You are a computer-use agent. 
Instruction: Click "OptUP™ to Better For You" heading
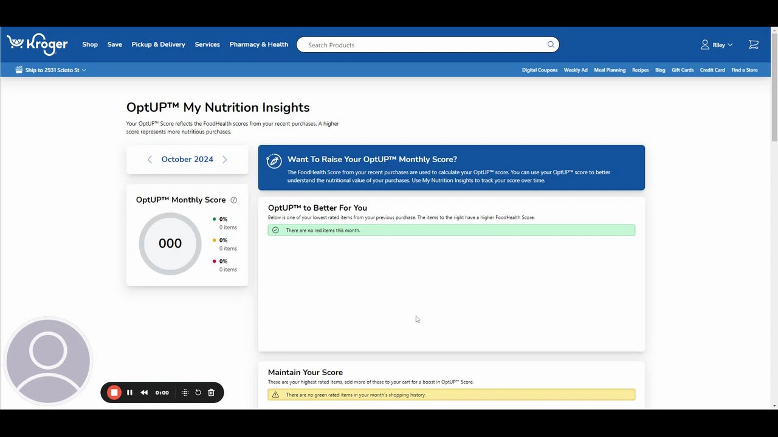pos(317,208)
